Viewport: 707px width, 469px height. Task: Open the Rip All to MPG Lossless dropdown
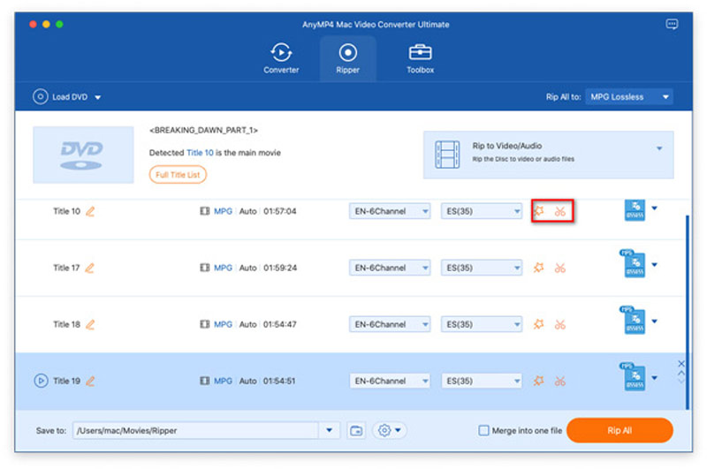pos(628,97)
